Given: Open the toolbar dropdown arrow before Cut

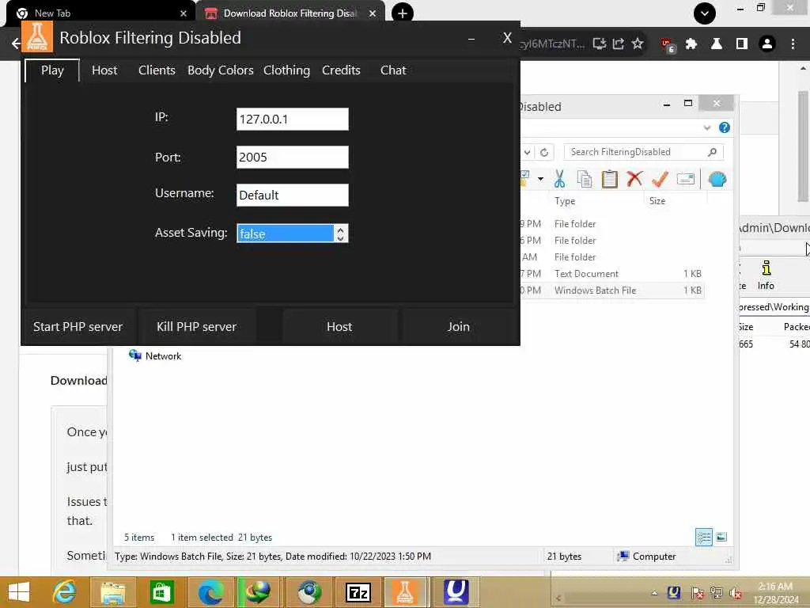Looking at the screenshot, I should (540, 179).
